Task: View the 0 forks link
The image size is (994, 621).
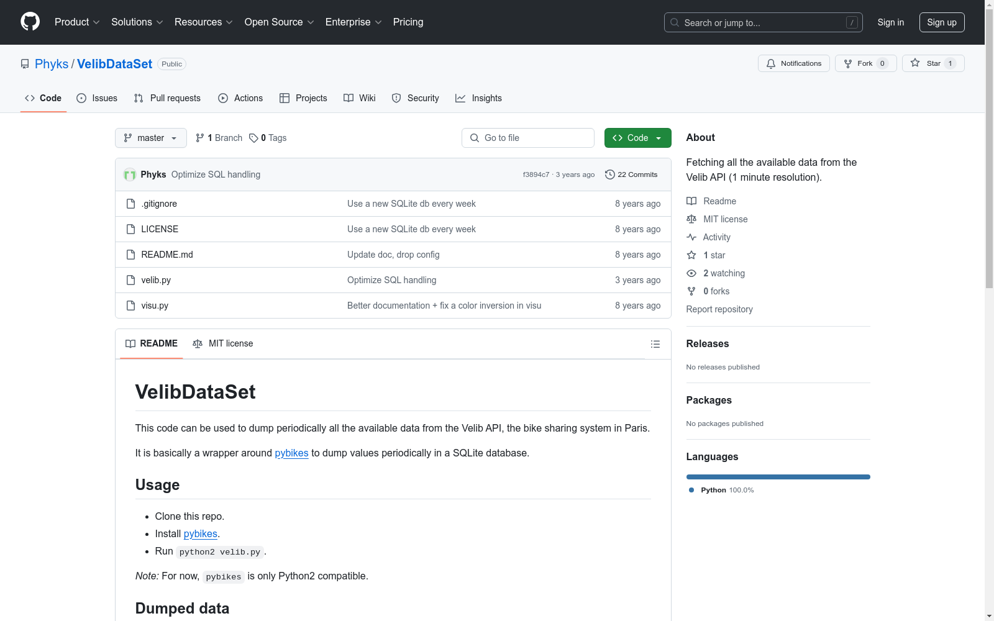Action: [708, 291]
